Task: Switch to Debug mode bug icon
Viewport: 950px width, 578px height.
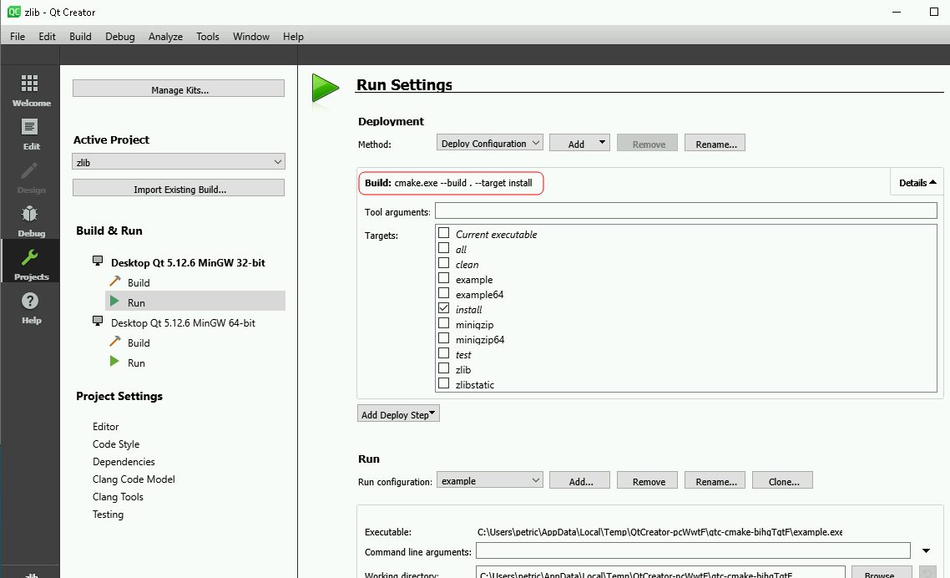Action: (x=30, y=214)
